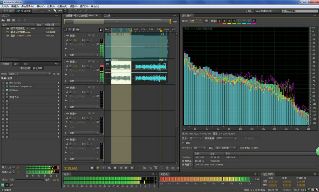Click hold button 8 in frequency analysis

point(254,21)
